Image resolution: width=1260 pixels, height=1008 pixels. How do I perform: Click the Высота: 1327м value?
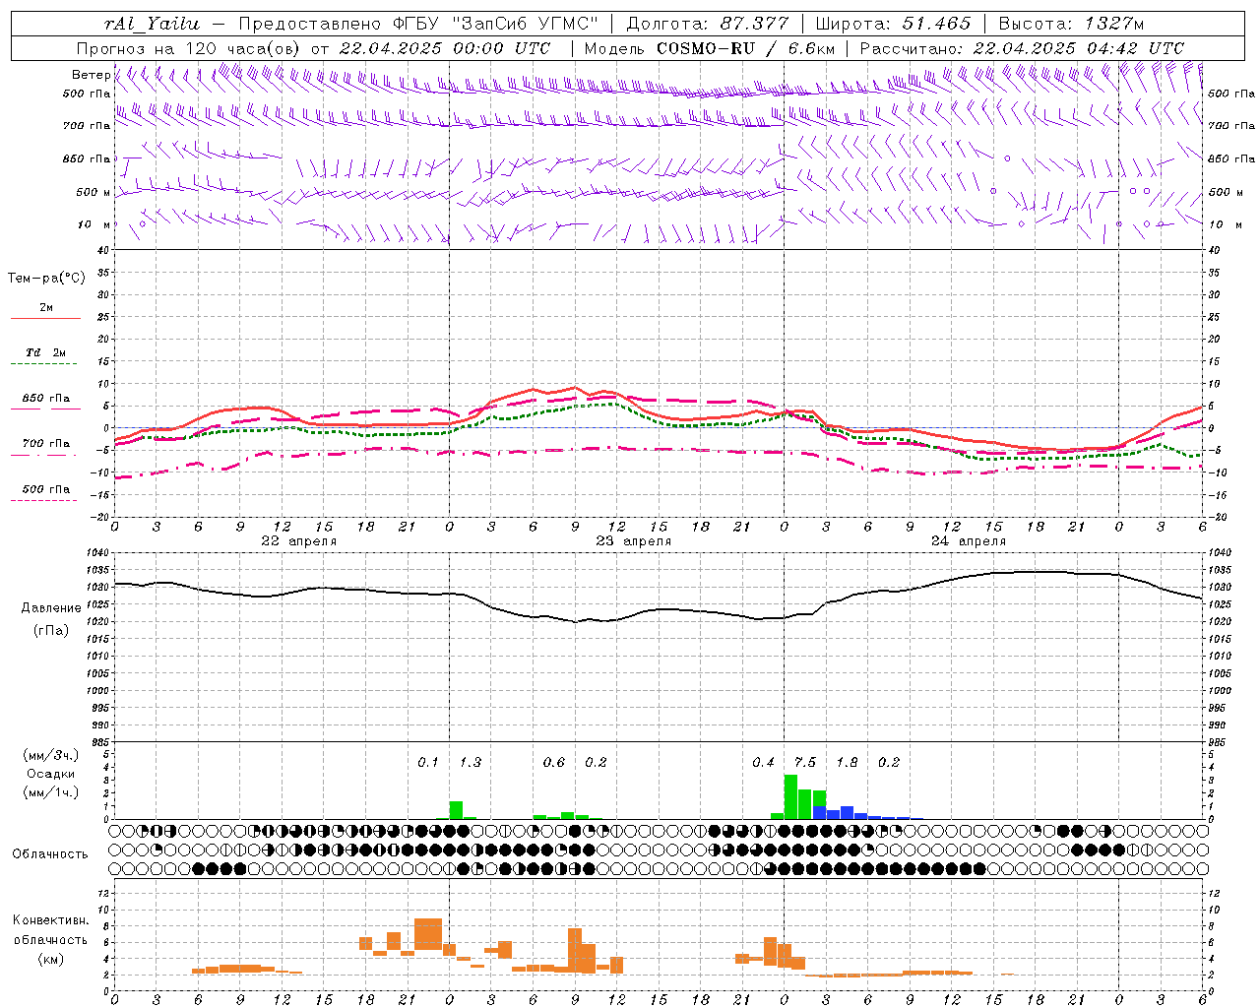pos(1070,24)
